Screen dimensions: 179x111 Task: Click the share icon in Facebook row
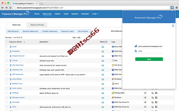click(103, 51)
